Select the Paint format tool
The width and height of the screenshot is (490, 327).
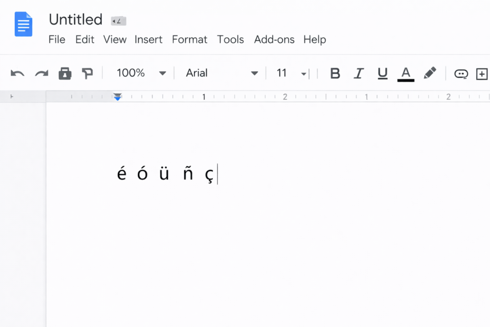click(87, 73)
